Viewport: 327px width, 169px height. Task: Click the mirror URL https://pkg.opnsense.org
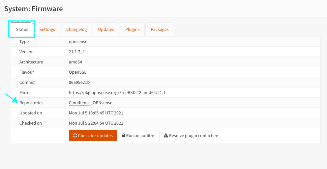tap(117, 92)
